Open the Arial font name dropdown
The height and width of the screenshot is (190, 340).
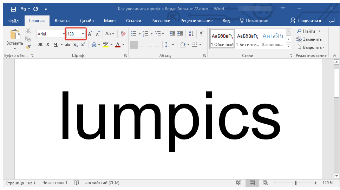click(64, 34)
